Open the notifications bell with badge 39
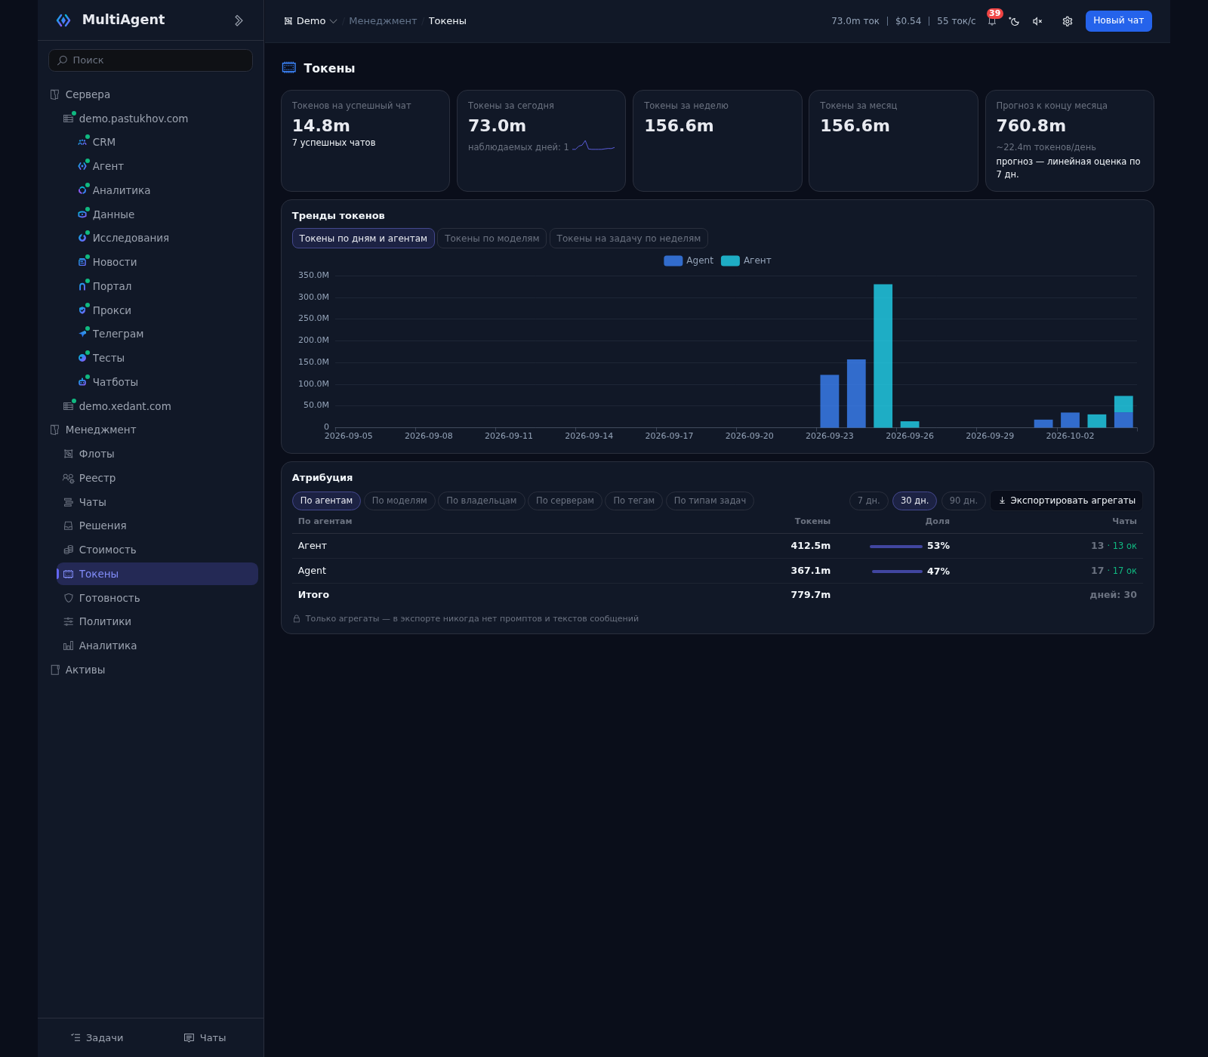 pyautogui.click(x=992, y=21)
